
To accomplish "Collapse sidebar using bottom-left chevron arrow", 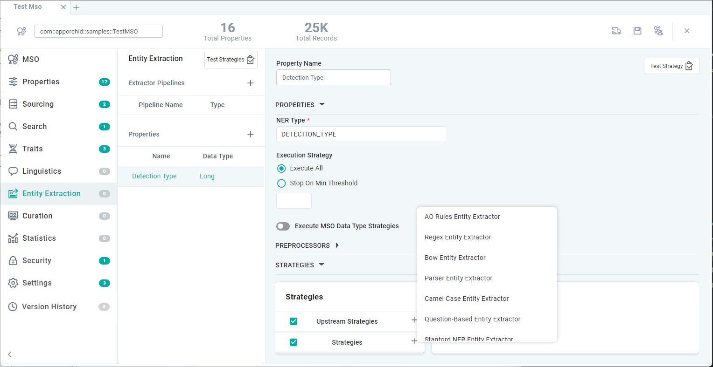I will (10, 354).
